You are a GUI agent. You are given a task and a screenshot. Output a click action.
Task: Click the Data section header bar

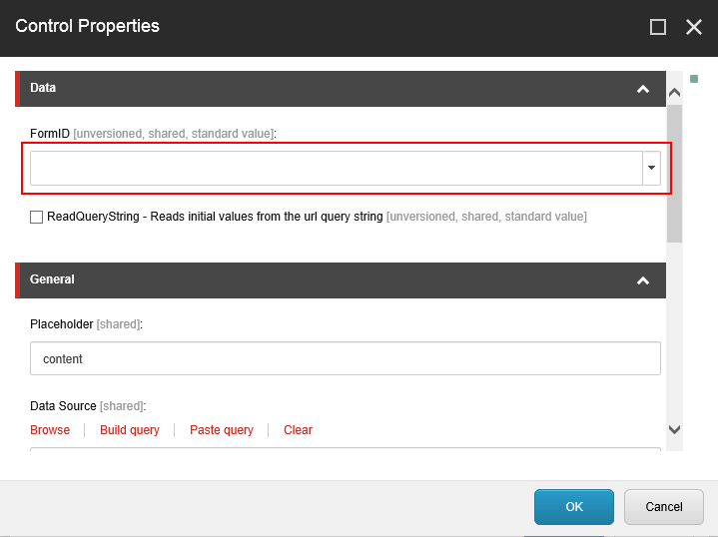(341, 89)
